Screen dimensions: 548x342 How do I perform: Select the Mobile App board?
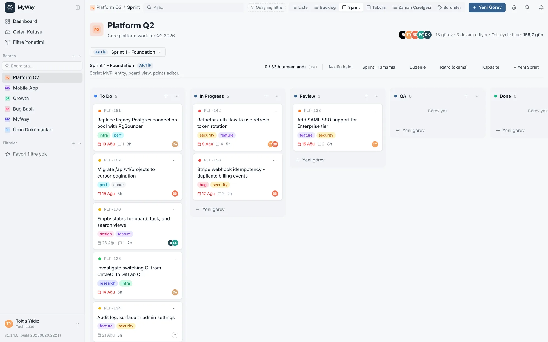pyautogui.click(x=42, y=88)
